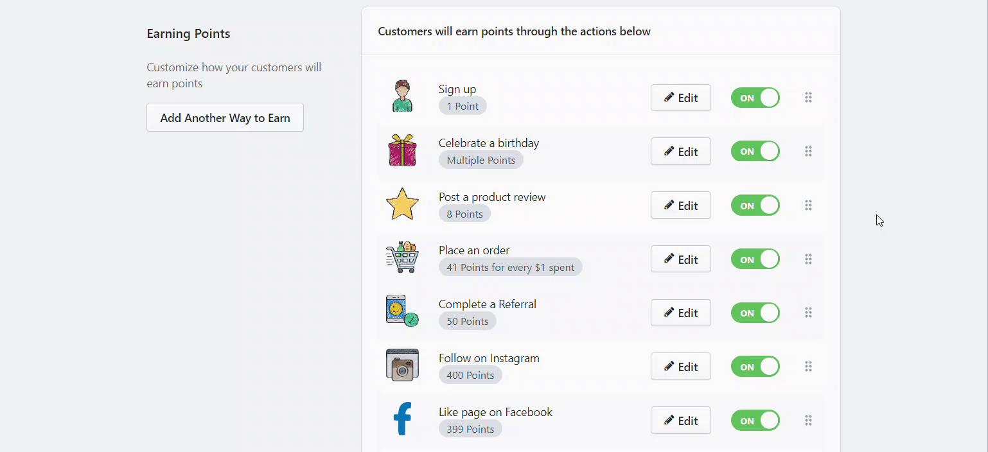Screen dimensions: 988x452
Task: Switch off Follow on Instagram toggle
Action: 755,367
